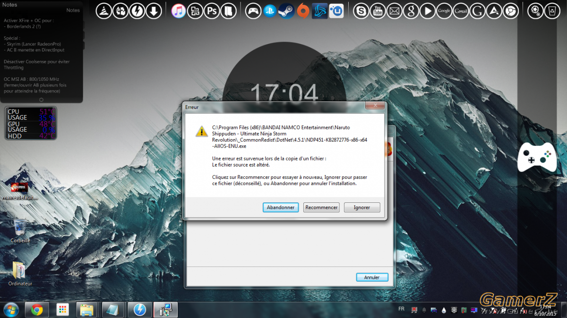
Task: Click the lightning-bolt app in the taskbar
Action: (139, 310)
